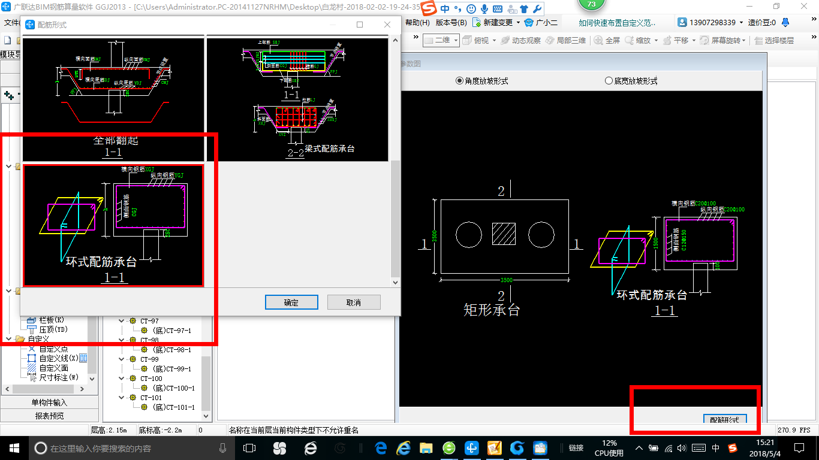Image resolution: width=819 pixels, height=460 pixels.
Task: Collapse the CT-99 tree node
Action: pos(122,359)
